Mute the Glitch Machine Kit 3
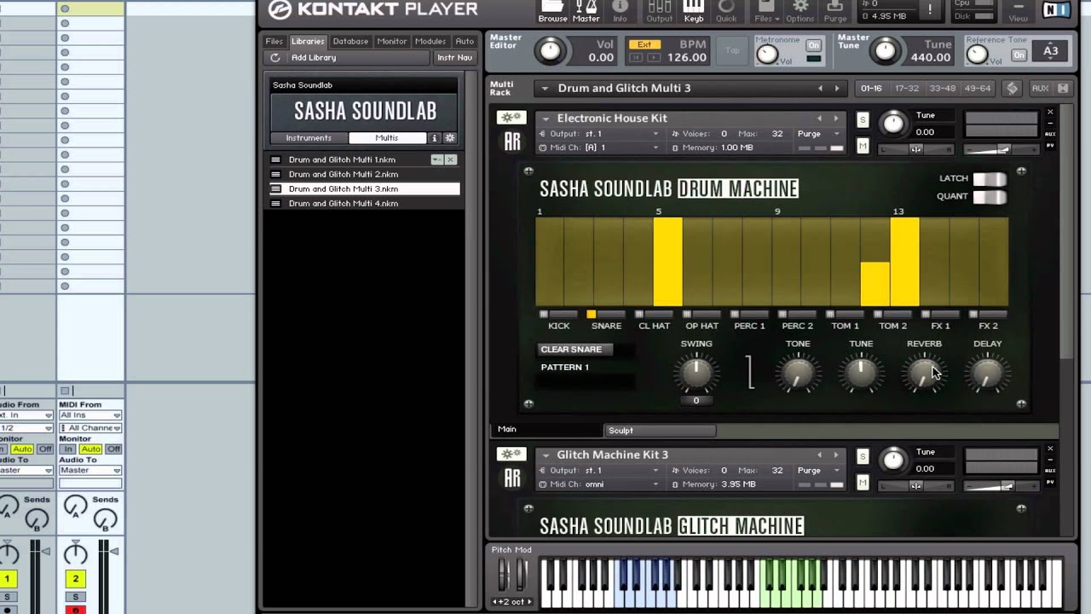1091x614 pixels. [863, 483]
